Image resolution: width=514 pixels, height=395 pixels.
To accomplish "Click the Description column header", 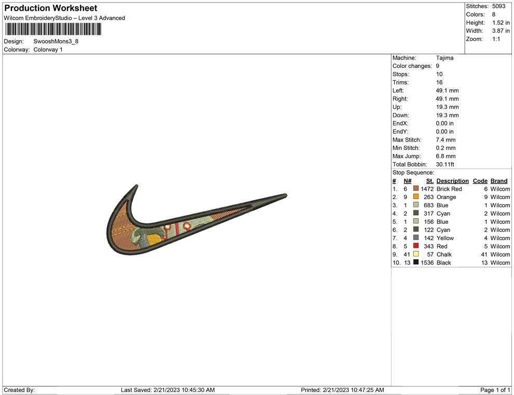I will point(452,181).
